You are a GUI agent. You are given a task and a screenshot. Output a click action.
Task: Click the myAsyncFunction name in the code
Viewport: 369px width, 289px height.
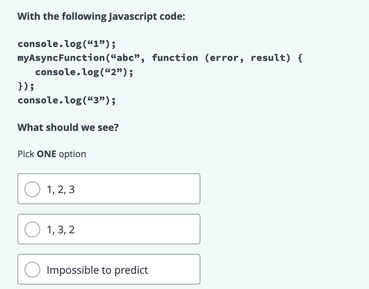tap(60, 58)
